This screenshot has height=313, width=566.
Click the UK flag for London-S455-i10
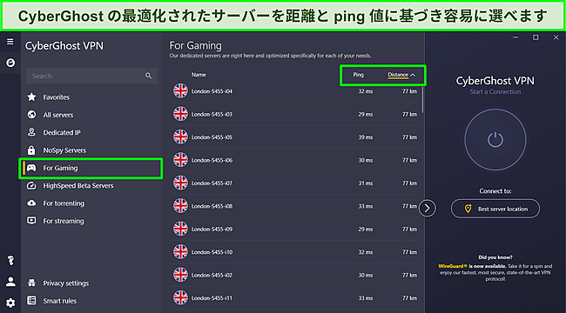point(180,251)
